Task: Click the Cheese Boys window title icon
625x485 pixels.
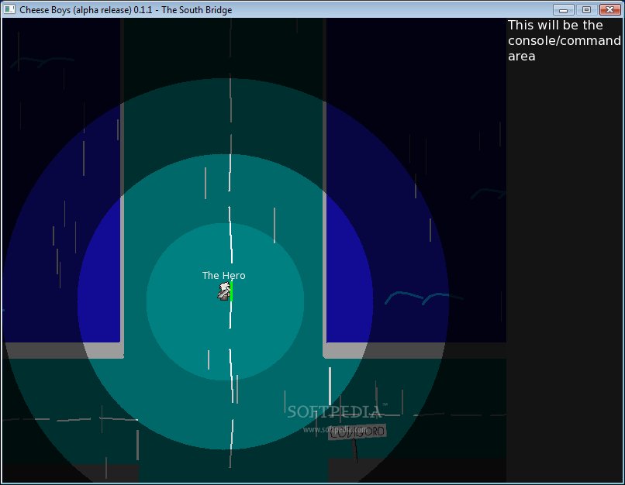Action: pyautogui.click(x=9, y=9)
